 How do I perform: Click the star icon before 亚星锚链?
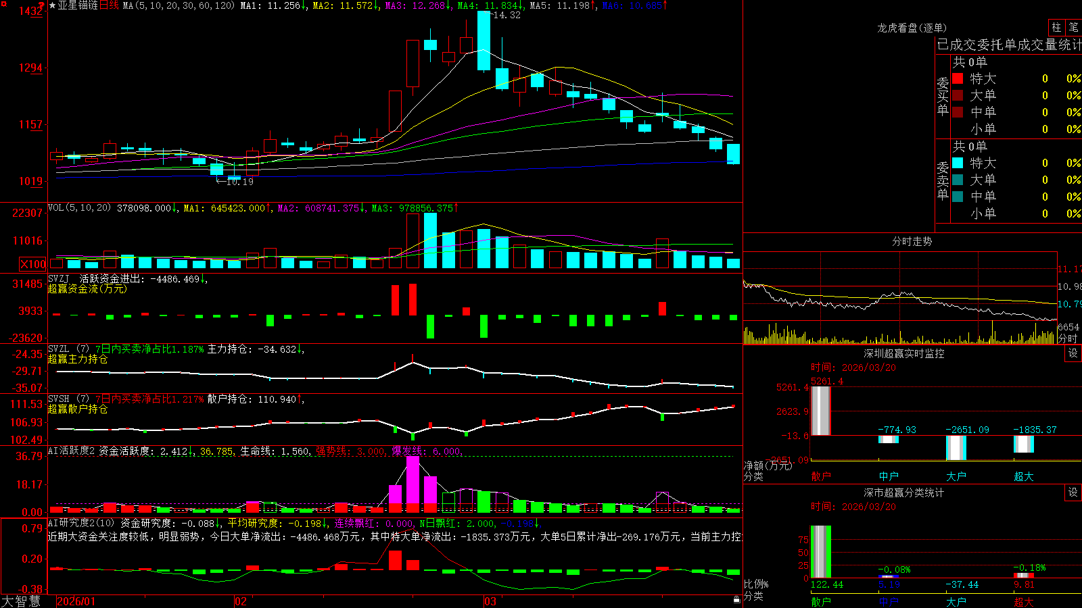pos(53,5)
